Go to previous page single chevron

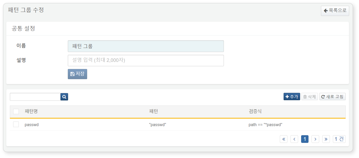point(294,139)
